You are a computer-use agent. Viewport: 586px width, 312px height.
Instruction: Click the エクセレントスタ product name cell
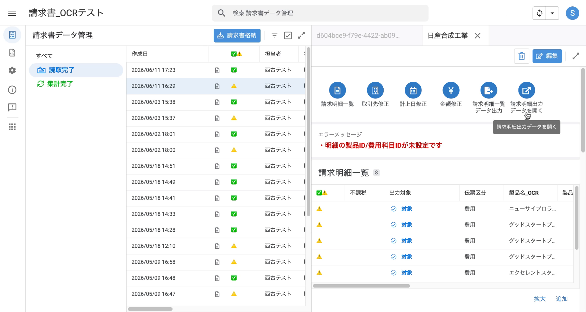532,273
